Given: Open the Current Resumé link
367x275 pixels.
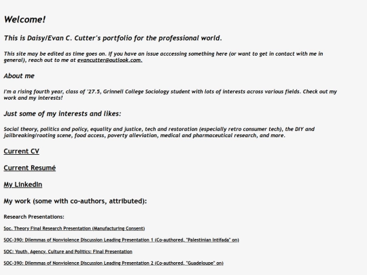Looking at the screenshot, I should (x=30, y=168).
